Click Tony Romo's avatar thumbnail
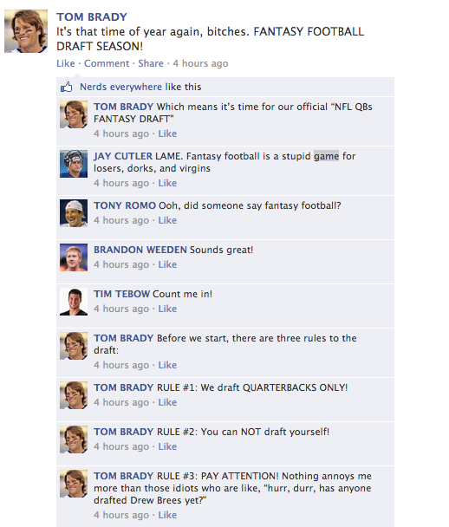The height and width of the screenshot is (527, 449). point(74,213)
